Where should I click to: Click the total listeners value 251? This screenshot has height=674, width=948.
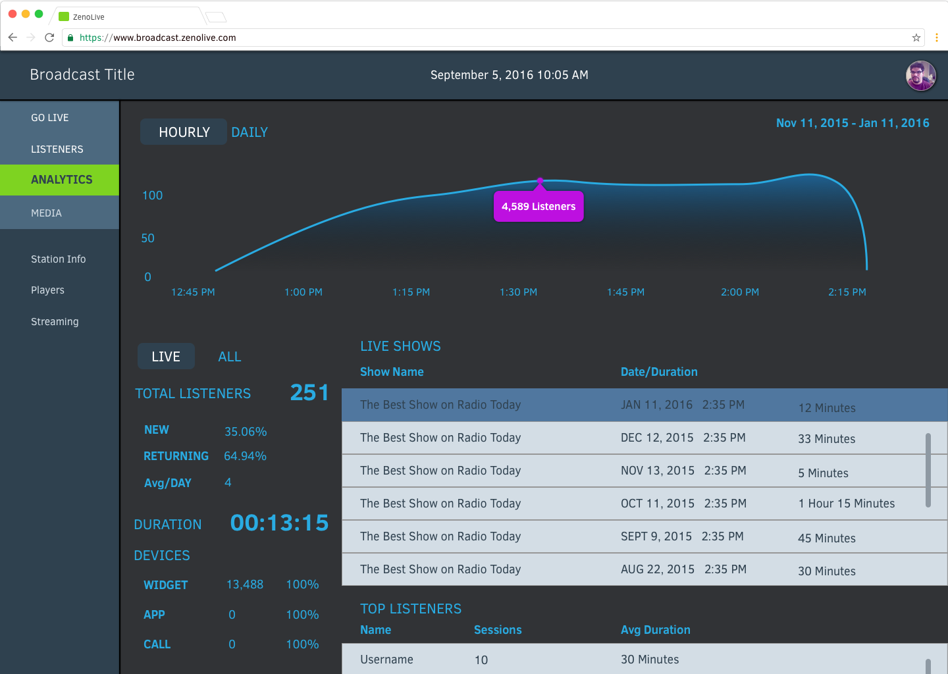pyautogui.click(x=309, y=392)
